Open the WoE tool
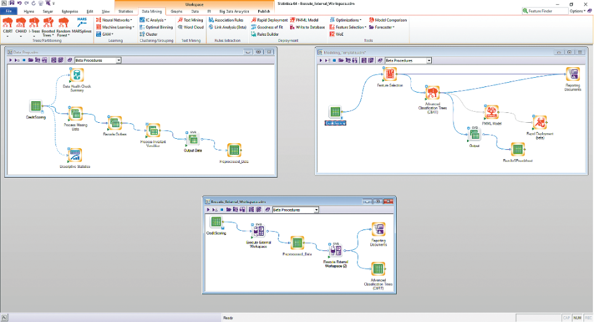The height and width of the screenshot is (322, 594). (336, 34)
